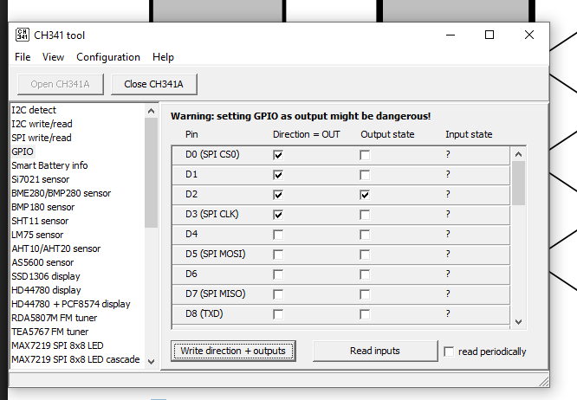577x400 pixels.
Task: Click the Close CH341A button
Action: 153,84
